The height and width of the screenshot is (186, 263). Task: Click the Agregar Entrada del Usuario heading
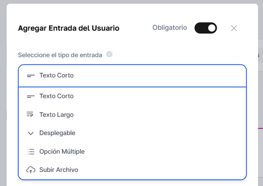pos(69,28)
